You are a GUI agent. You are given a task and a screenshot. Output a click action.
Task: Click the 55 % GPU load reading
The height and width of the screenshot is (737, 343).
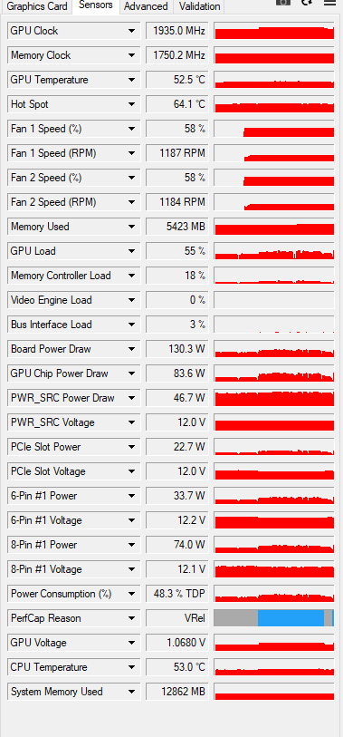pos(176,251)
